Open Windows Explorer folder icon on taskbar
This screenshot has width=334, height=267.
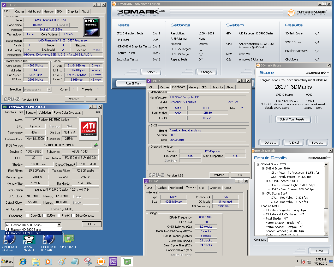(36, 262)
